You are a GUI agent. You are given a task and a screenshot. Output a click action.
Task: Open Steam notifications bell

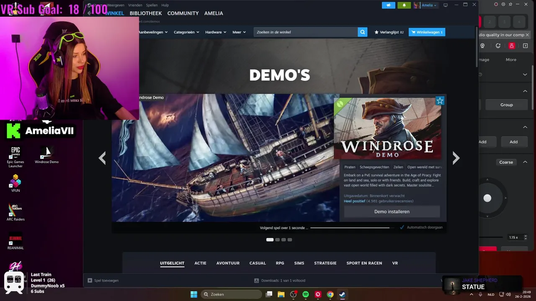404,5
